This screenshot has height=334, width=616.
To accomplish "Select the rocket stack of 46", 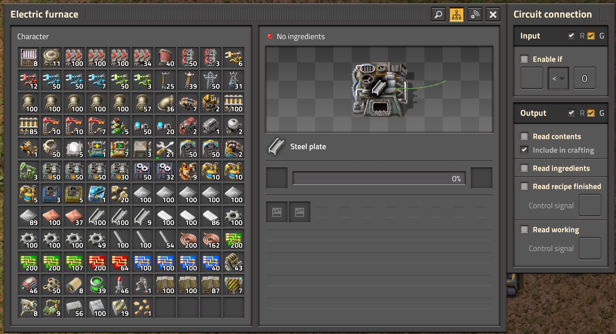I will [120, 285].
